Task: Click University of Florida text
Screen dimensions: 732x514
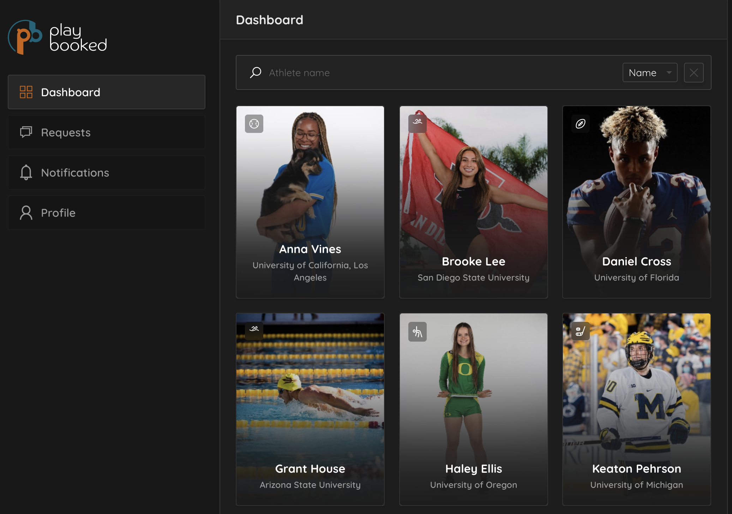Action: pos(636,278)
